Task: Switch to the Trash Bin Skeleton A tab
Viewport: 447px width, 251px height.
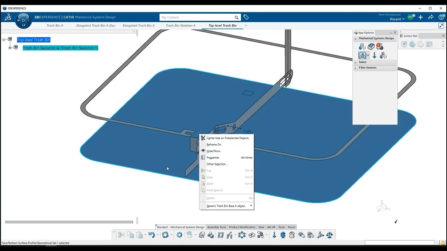Action: [x=181, y=25]
